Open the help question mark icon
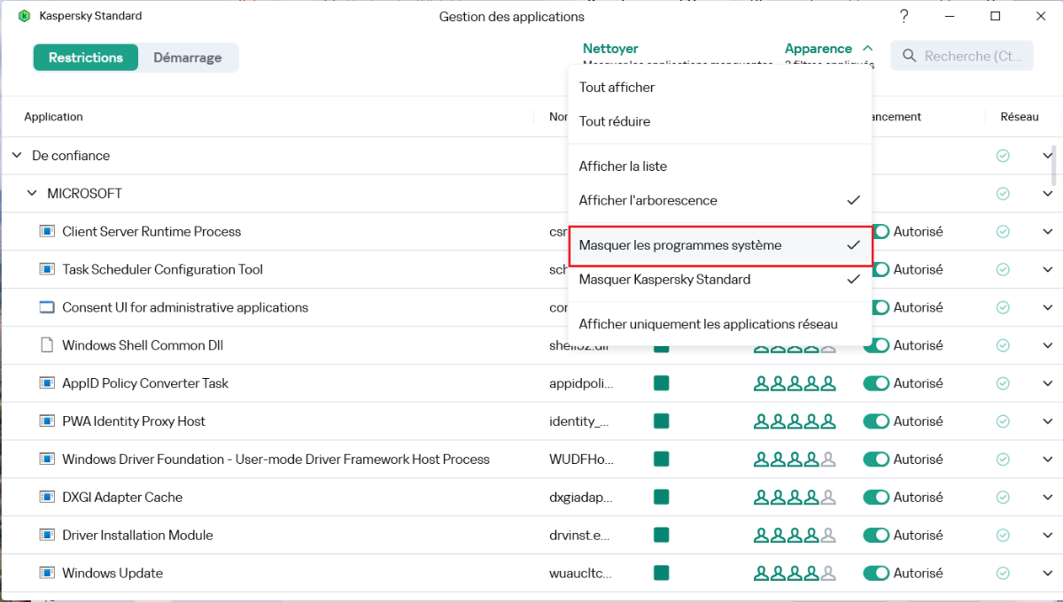1063x602 pixels. (904, 16)
